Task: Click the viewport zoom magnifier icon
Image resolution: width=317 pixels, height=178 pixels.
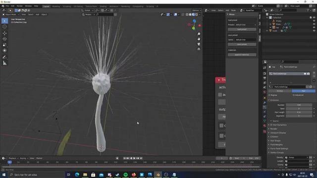Action: [199, 34]
